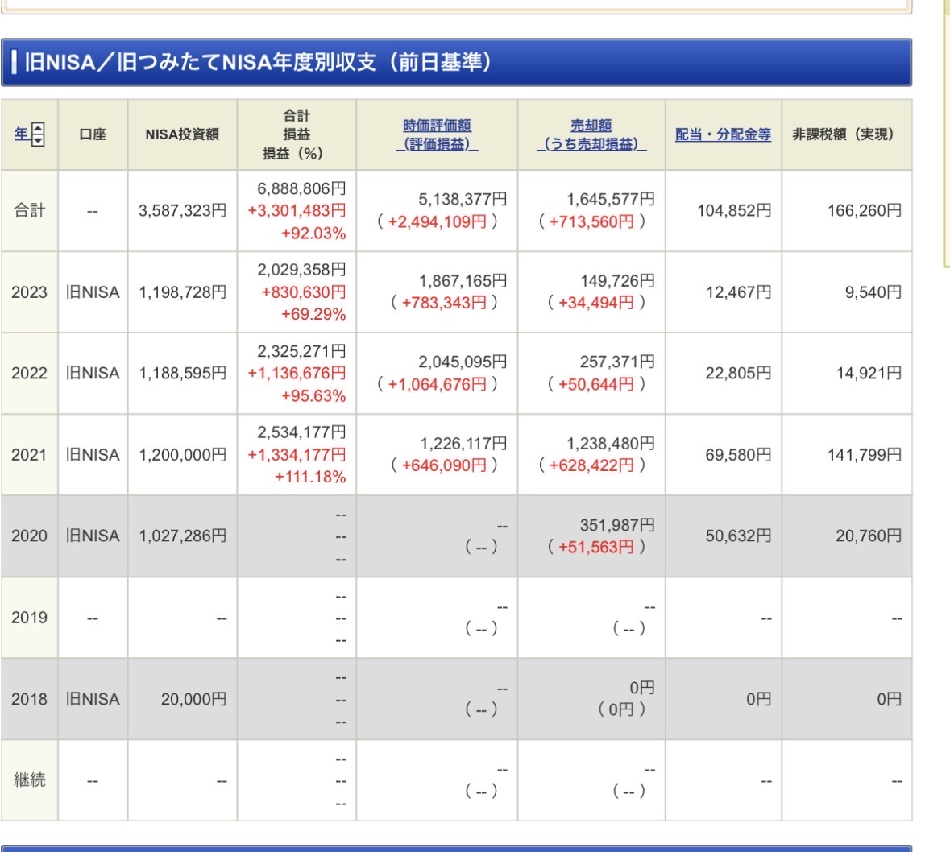This screenshot has height=852, width=950.
Task: Select the 2018 investment amount 20,000円
Action: 193,699
